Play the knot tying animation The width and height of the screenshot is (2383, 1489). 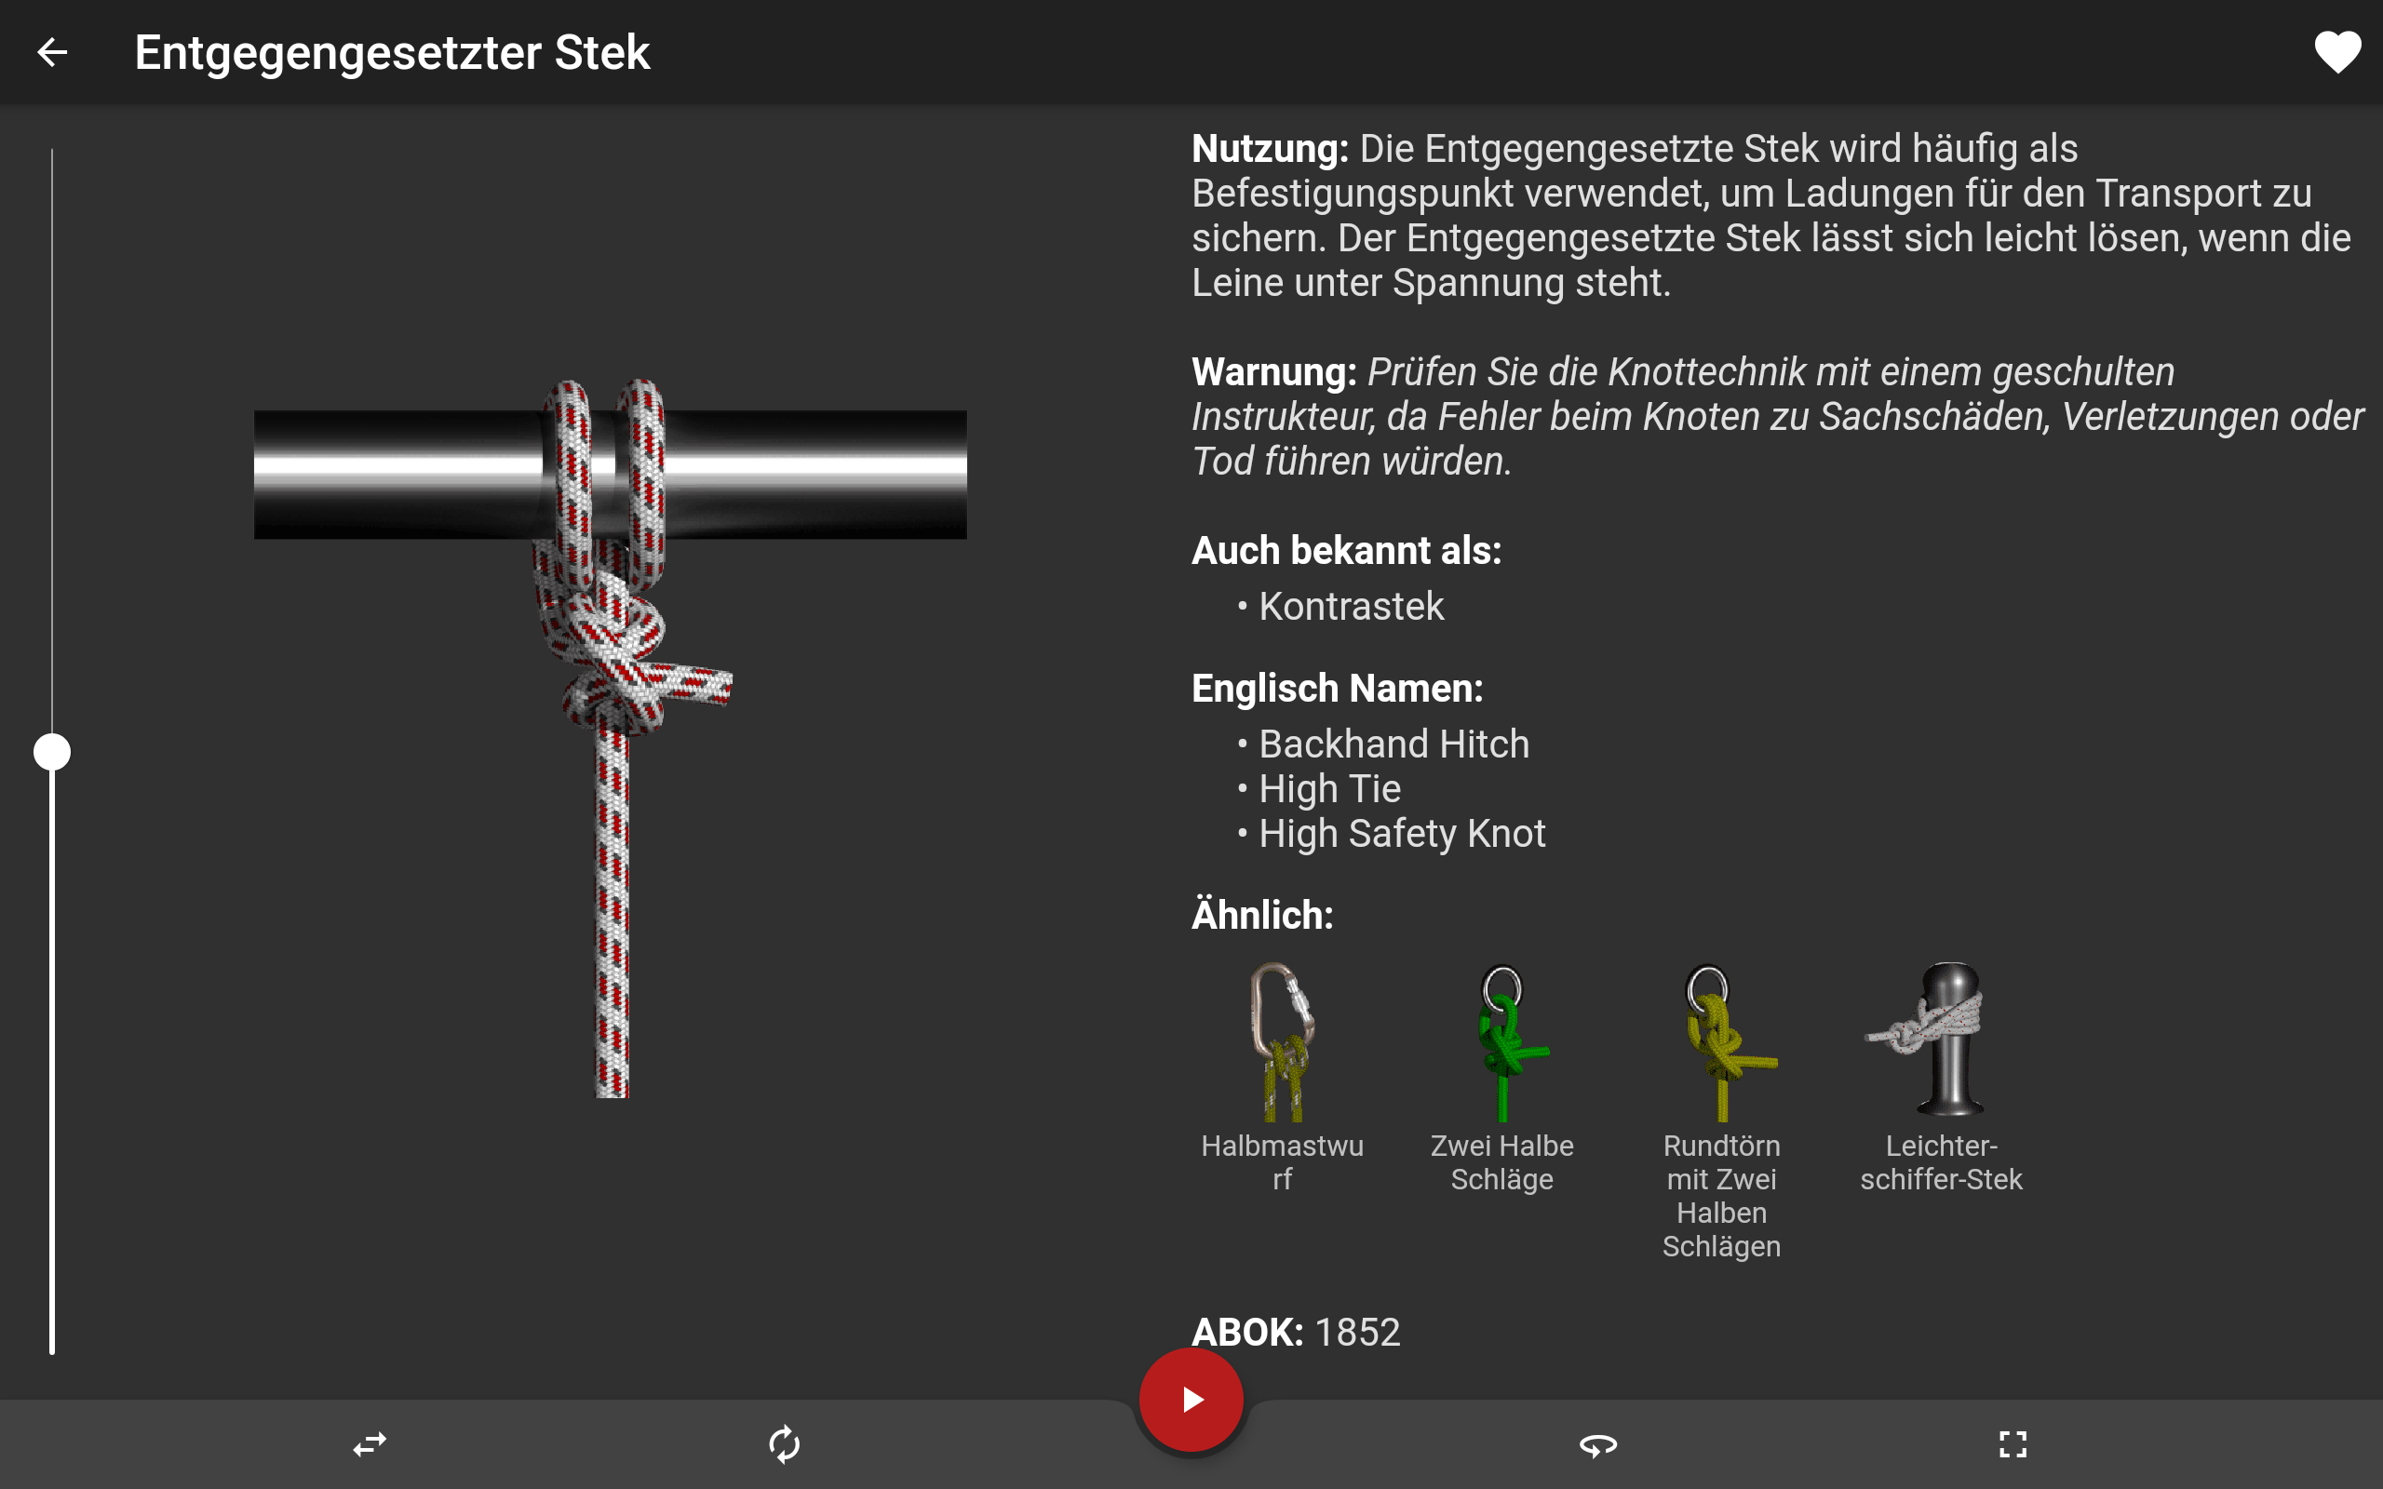[1191, 1400]
